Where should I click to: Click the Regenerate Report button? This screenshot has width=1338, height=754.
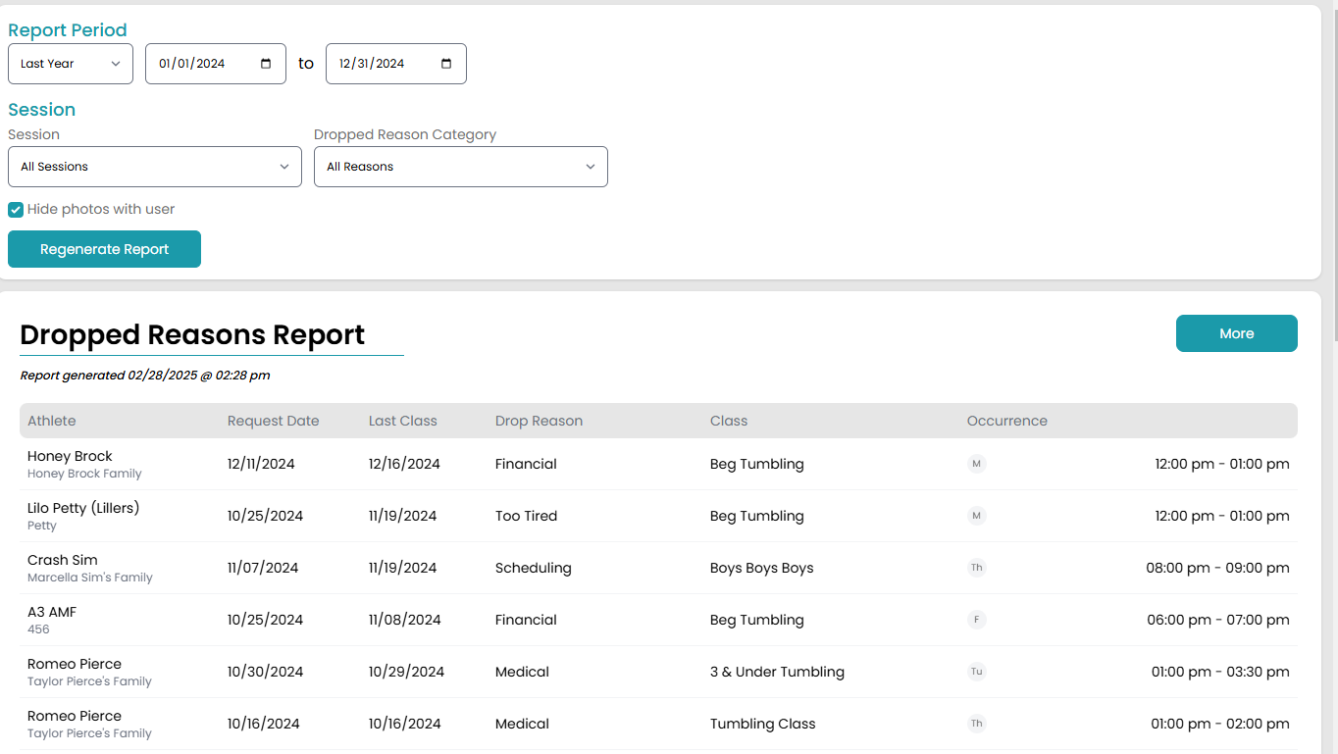pos(104,249)
